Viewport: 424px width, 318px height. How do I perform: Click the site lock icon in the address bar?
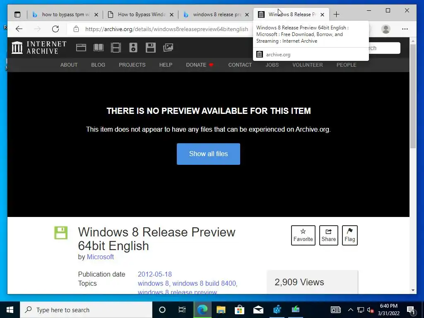click(76, 29)
